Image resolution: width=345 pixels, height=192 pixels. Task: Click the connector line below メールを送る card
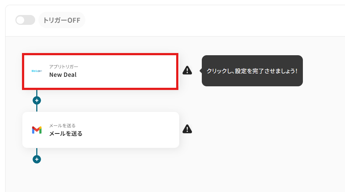(37, 151)
